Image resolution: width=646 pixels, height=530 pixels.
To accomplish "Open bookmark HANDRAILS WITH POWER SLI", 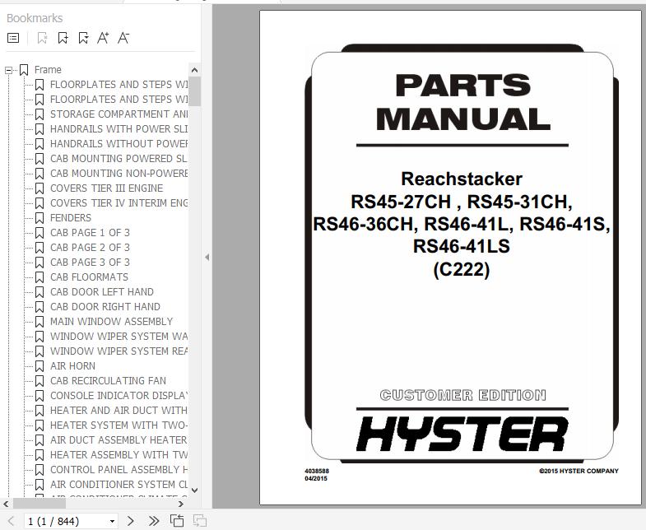I will [x=119, y=129].
